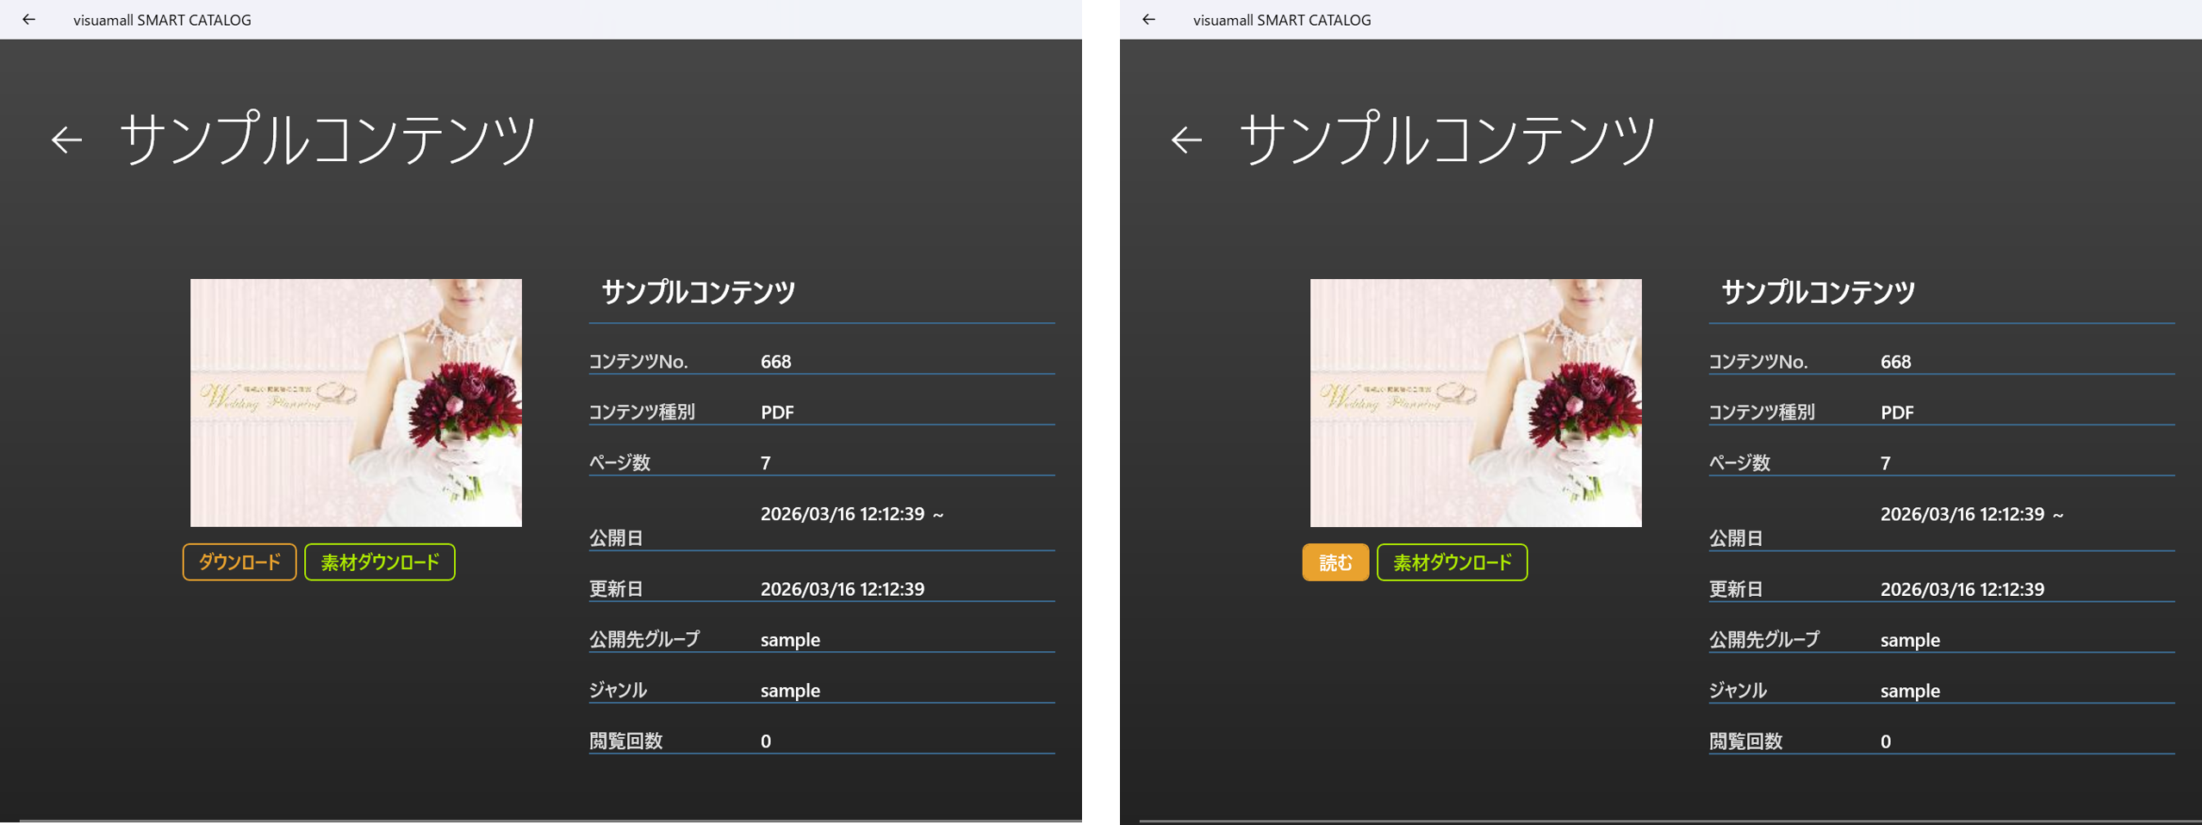
Task: Click the 公開日 date value in left window
Action: pyautogui.click(x=851, y=514)
